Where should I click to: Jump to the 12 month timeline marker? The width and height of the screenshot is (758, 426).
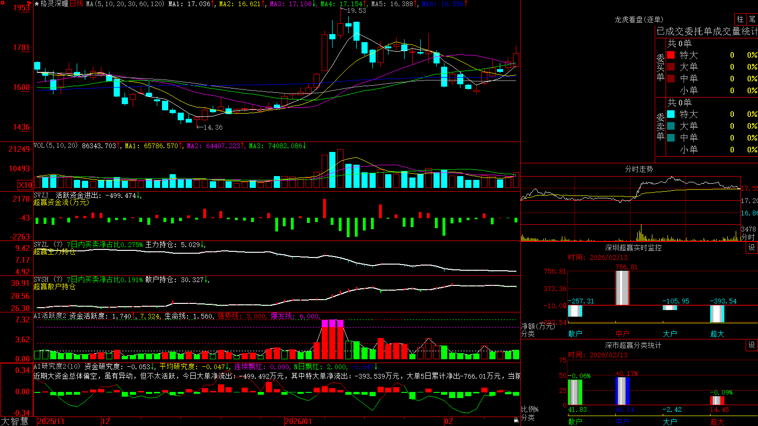[106, 421]
